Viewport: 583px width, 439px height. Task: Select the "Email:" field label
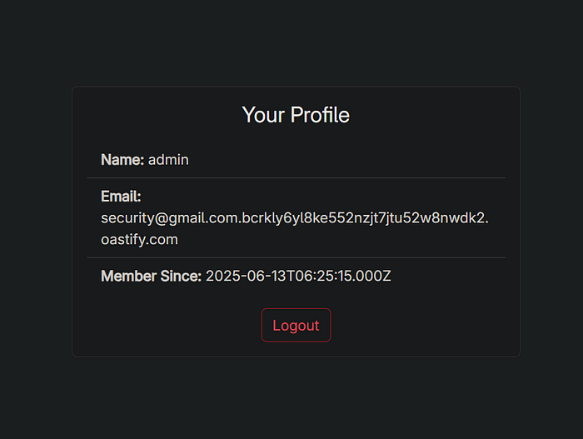pyautogui.click(x=121, y=197)
